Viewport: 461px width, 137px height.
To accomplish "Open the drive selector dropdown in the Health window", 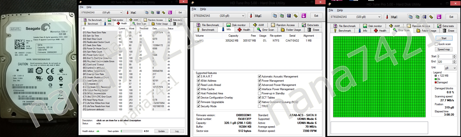I will 121,12.
